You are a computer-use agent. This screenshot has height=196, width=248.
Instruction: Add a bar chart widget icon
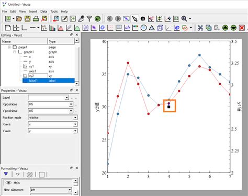[x=52, y=28]
